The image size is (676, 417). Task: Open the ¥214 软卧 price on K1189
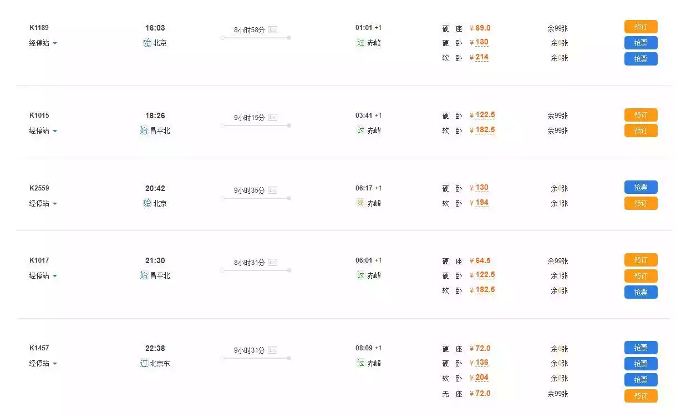point(481,57)
